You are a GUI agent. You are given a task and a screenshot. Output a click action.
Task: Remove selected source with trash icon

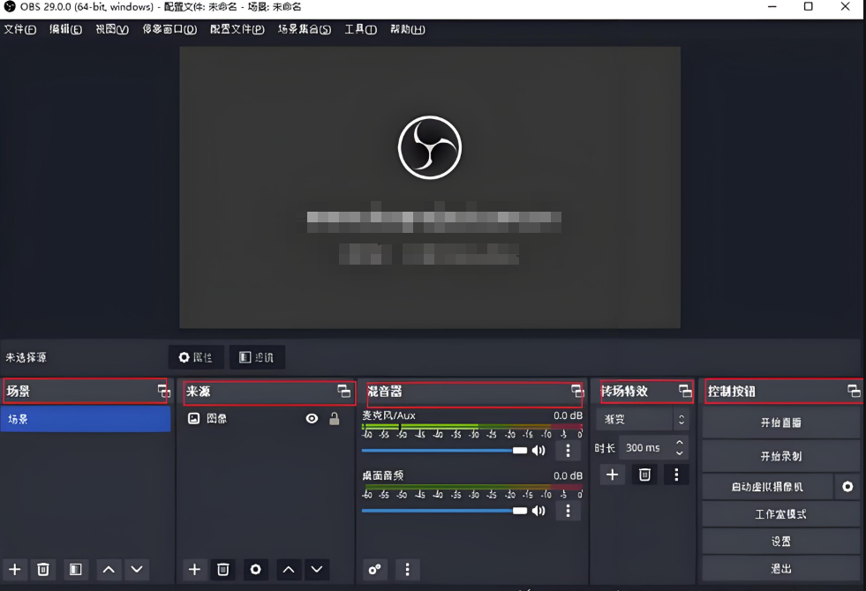pyautogui.click(x=223, y=570)
